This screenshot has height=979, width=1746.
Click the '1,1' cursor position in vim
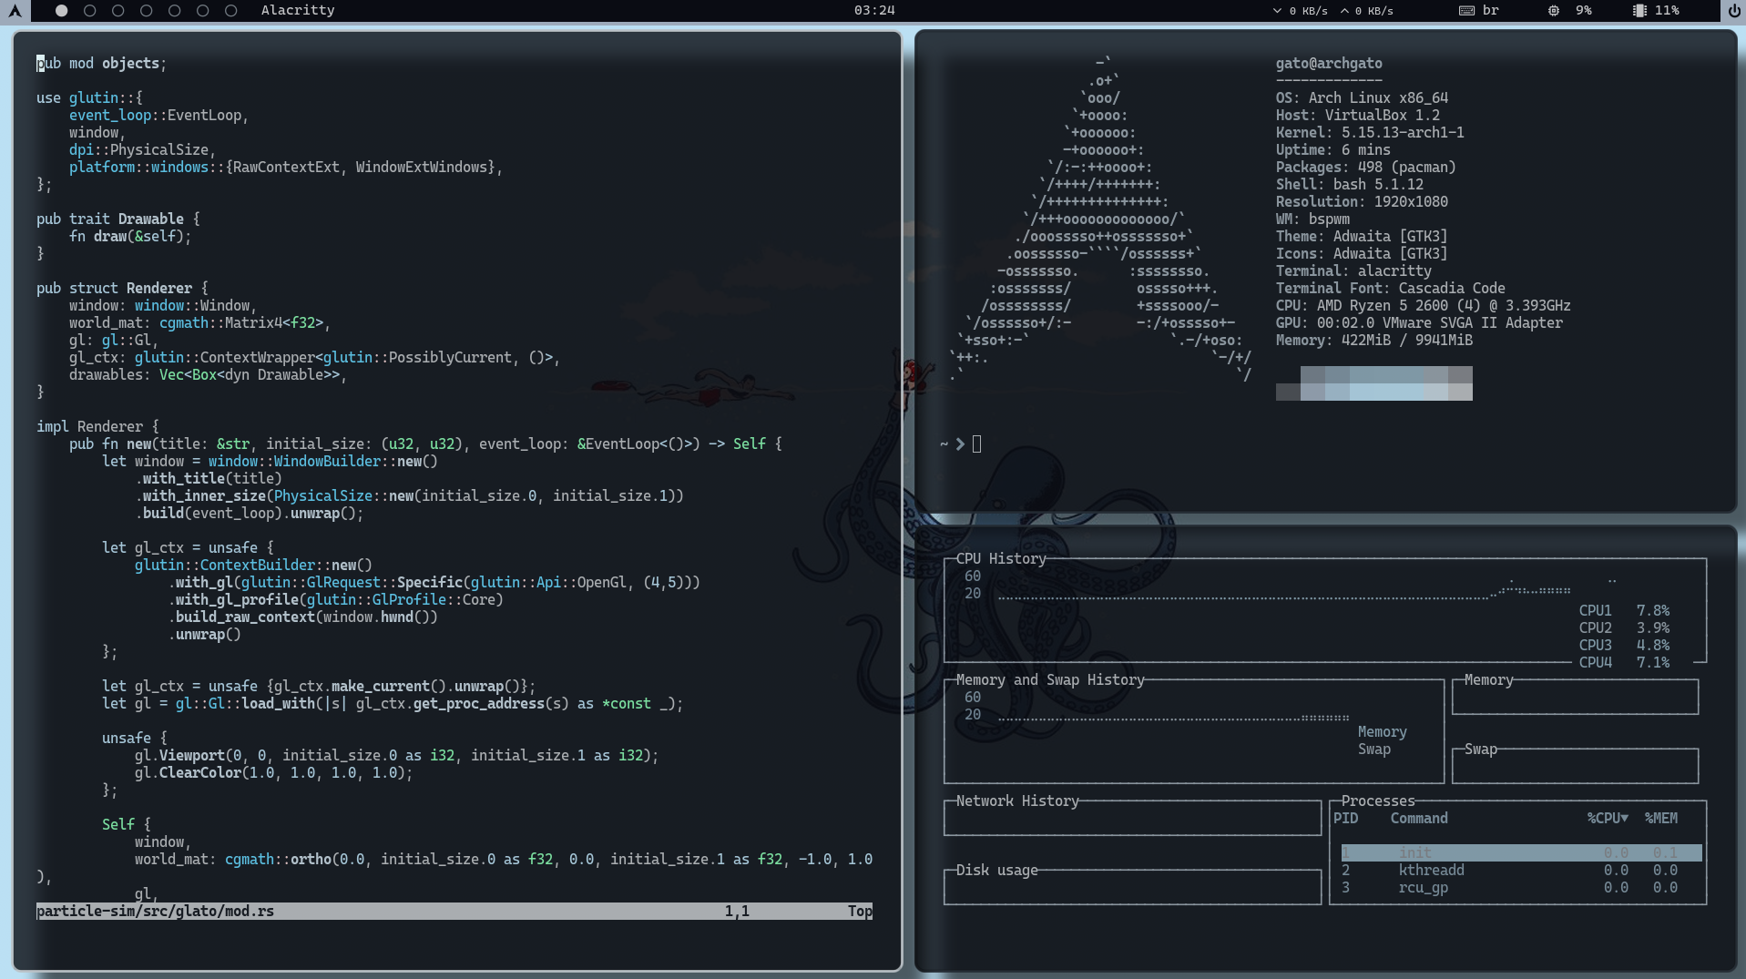click(x=737, y=911)
